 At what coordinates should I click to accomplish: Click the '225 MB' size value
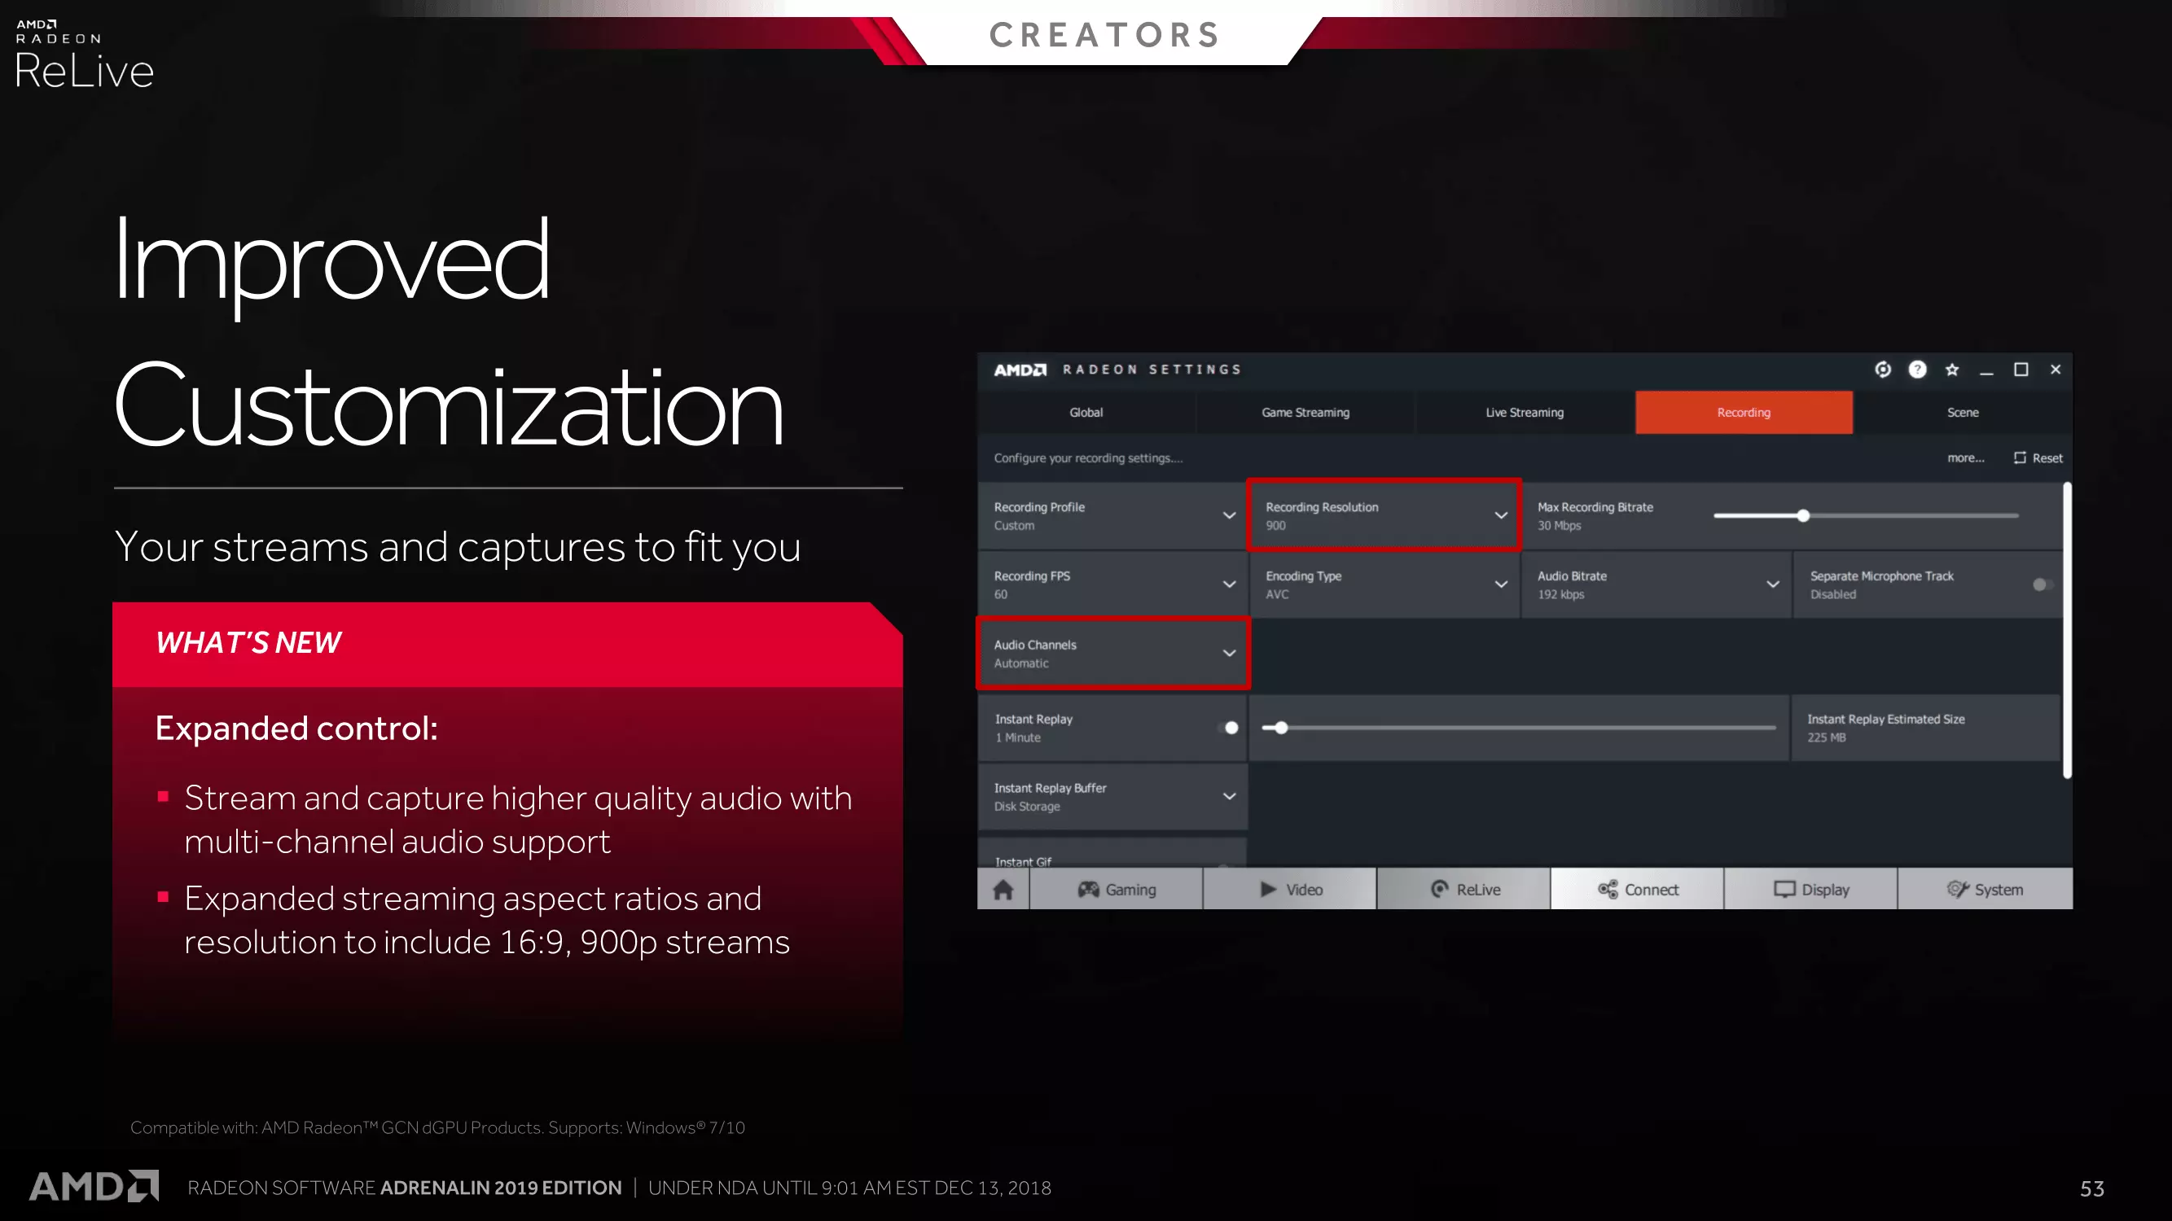tap(1827, 738)
